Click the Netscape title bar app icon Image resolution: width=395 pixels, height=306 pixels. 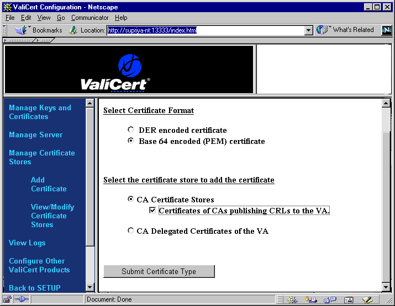(7, 7)
